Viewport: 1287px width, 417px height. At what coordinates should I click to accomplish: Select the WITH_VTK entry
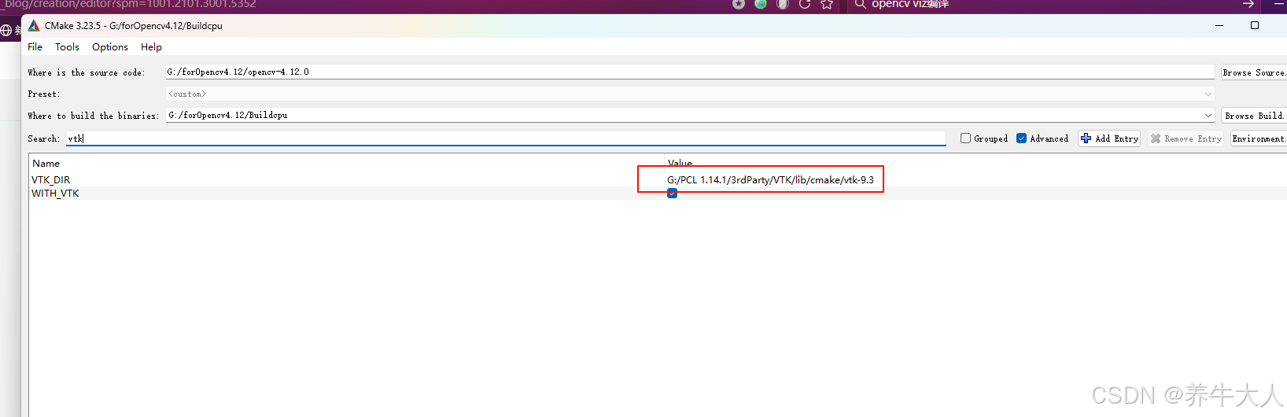55,194
